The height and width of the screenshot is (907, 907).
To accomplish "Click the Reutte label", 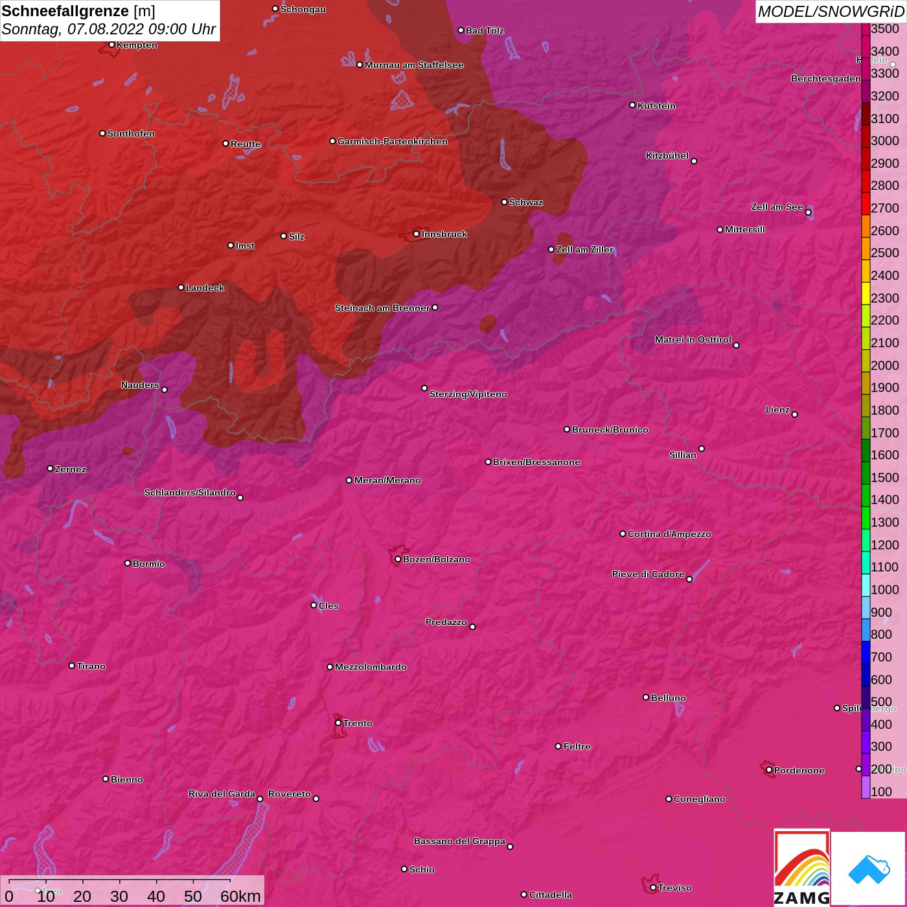I will [246, 144].
